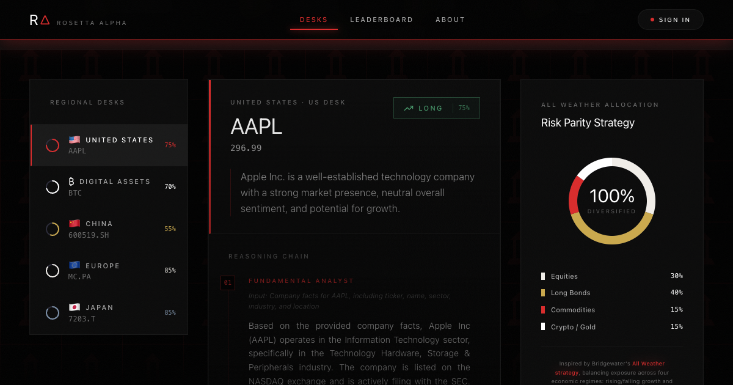The width and height of the screenshot is (733, 385).
Task: Click the Digital Assets confidence ring
Action: (53, 187)
